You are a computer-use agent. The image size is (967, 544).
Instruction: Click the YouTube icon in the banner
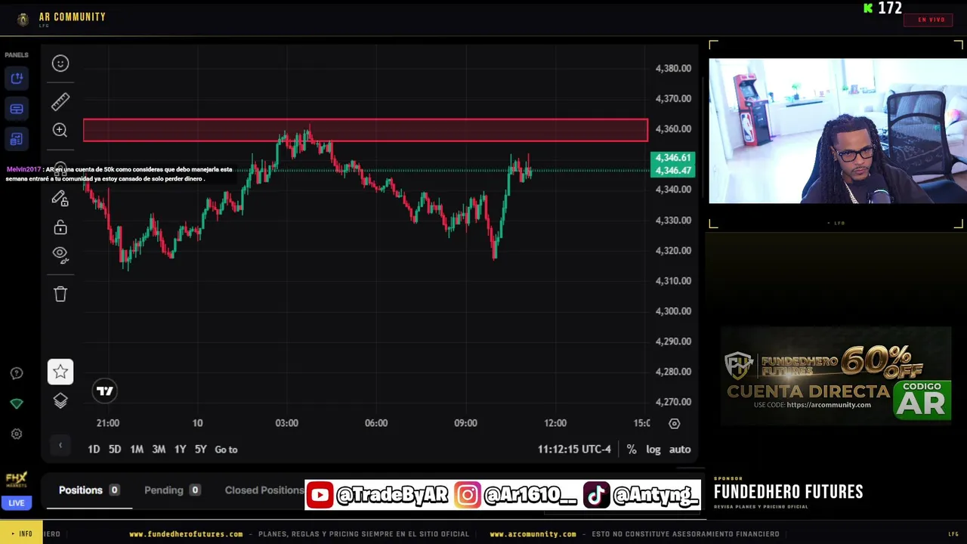coord(320,495)
